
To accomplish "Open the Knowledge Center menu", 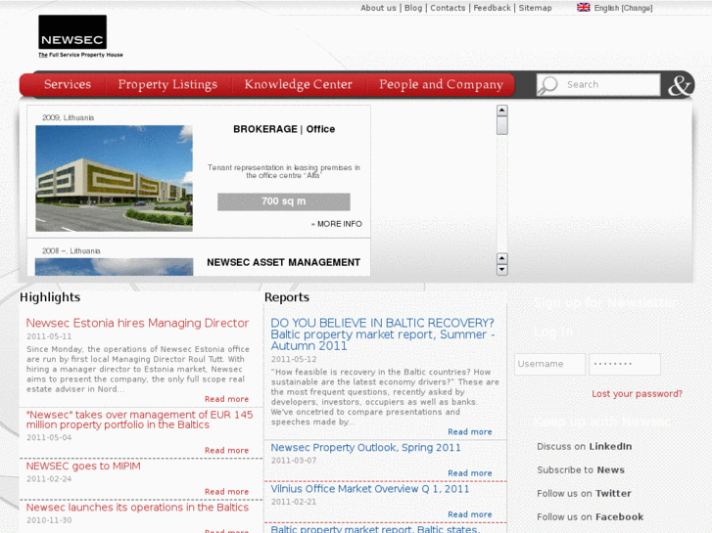I will [299, 84].
